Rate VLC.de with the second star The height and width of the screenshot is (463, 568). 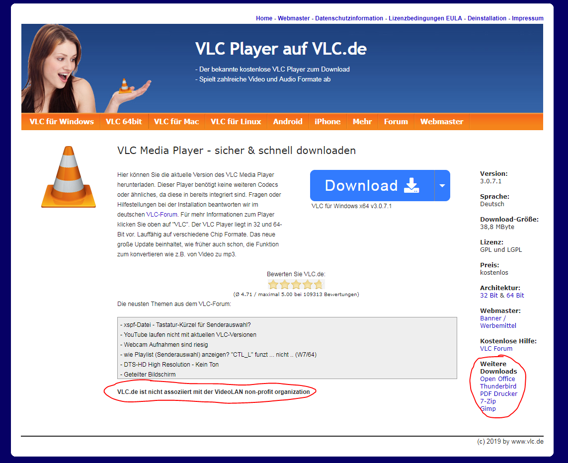pos(285,284)
